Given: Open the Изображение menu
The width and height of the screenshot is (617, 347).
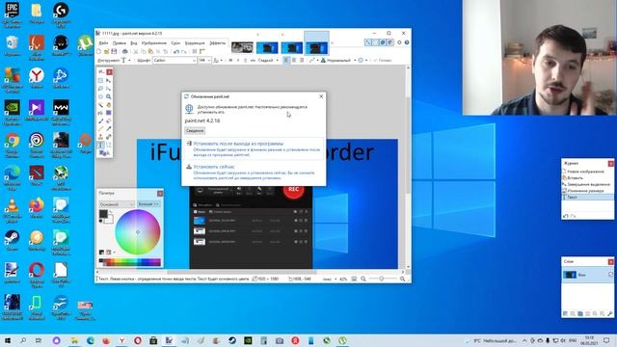Looking at the screenshot, I should click(x=154, y=42).
